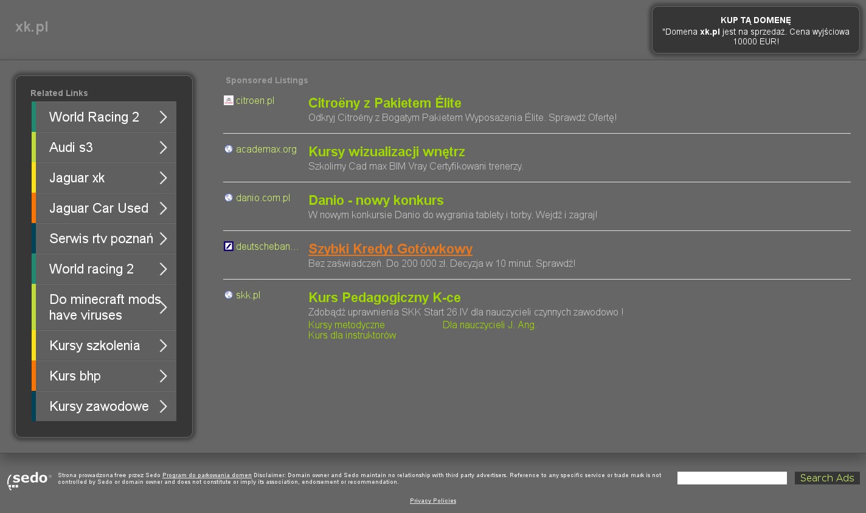Click the Citroen favicon beside citroen.pl
The width and height of the screenshot is (866, 513).
[229, 100]
